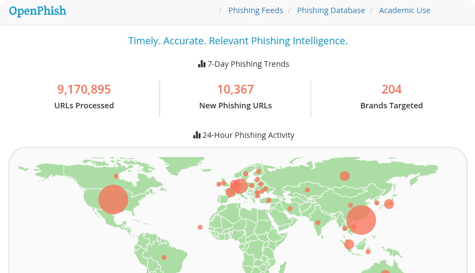475x273 pixels.
Task: Select the map bubble over Japan
Action: (389, 204)
